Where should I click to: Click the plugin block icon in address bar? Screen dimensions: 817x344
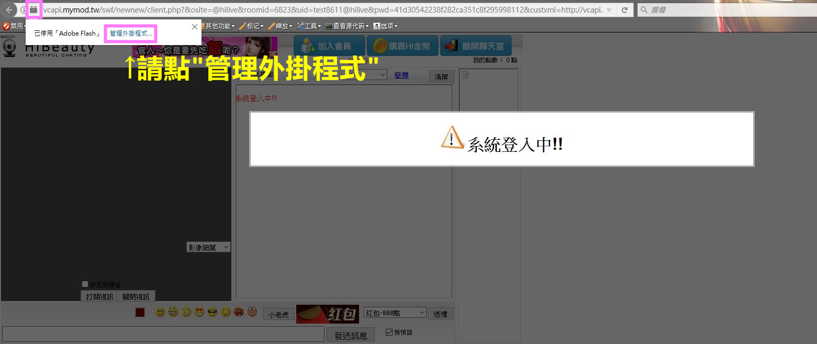33,9
